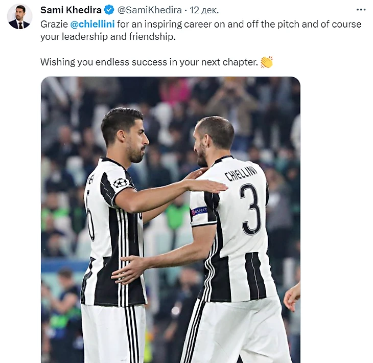Open the tweet via 12 дек. timestamp
Screen dimensions: 373x363
(x=204, y=10)
